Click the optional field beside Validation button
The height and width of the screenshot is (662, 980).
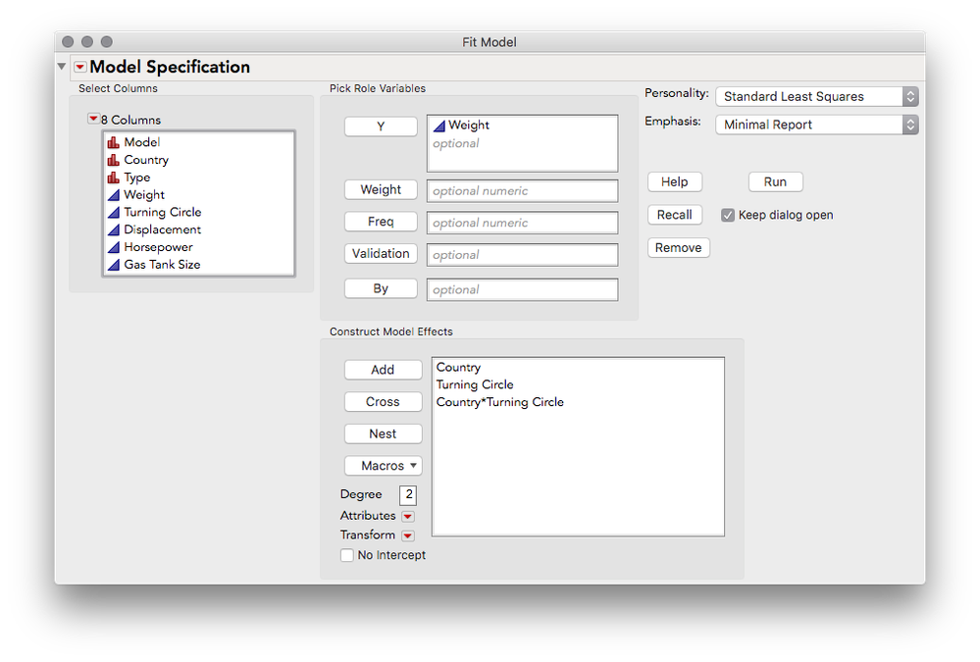(x=523, y=254)
